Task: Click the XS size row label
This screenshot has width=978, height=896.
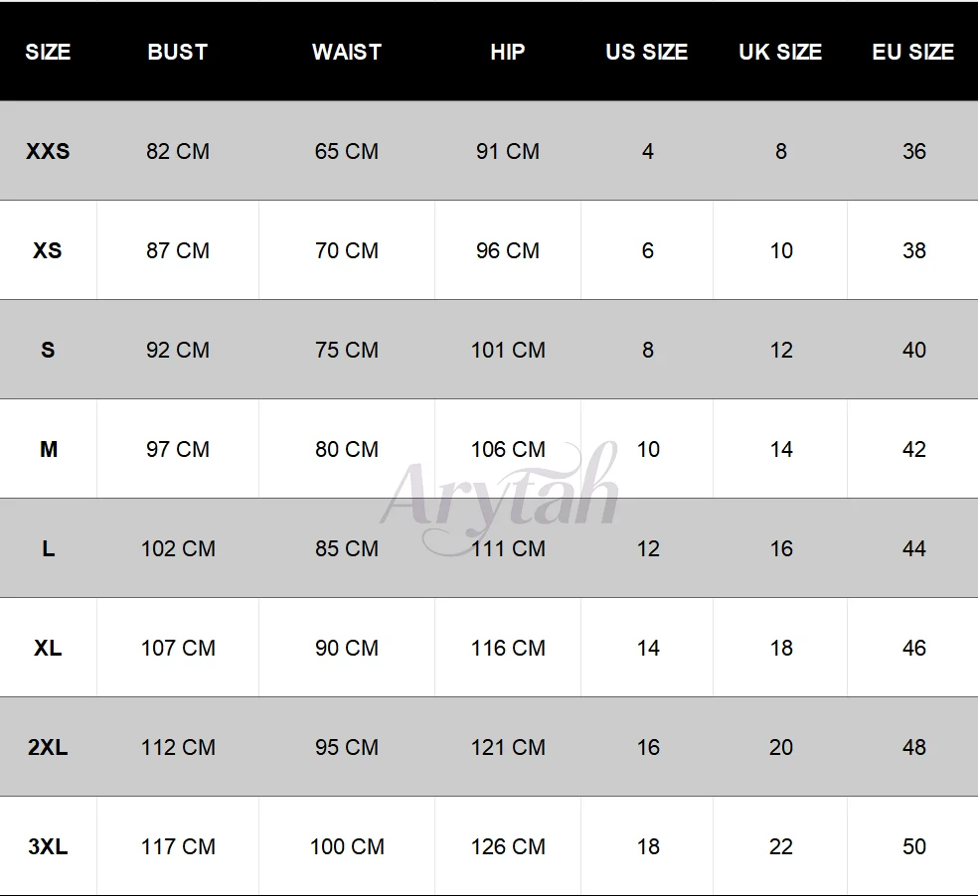Action: (48, 251)
